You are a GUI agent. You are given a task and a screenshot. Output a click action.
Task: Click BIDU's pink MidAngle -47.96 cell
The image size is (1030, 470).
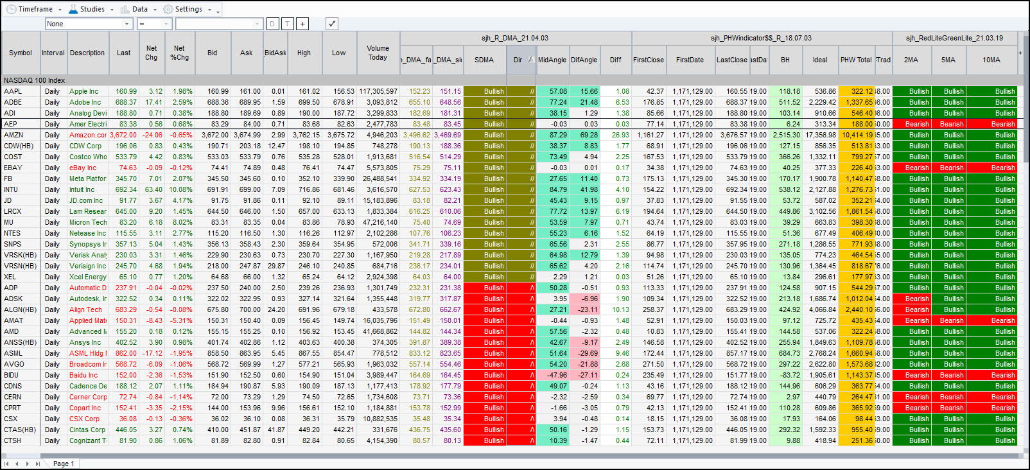(552, 375)
